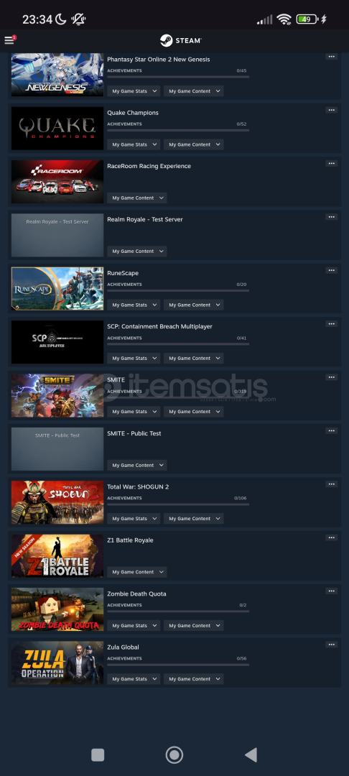Expand My Game Stats for Quake Champions
Viewport: 349px width, 776px height.
coord(134,144)
